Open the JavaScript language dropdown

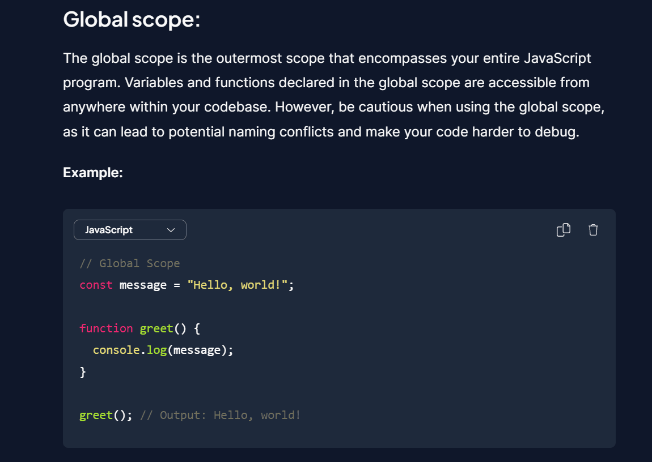pyautogui.click(x=130, y=230)
